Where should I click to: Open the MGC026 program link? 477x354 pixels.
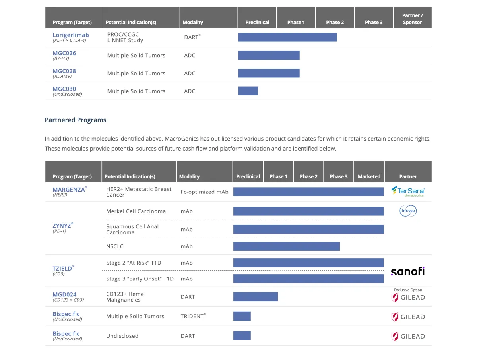[x=64, y=53]
